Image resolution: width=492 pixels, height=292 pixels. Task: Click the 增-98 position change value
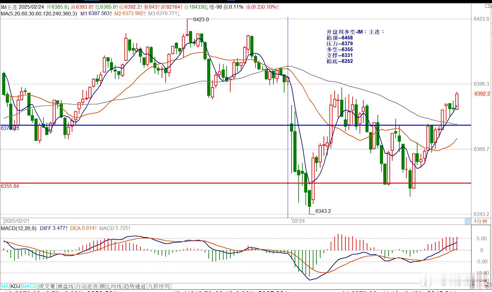click(x=215, y=7)
